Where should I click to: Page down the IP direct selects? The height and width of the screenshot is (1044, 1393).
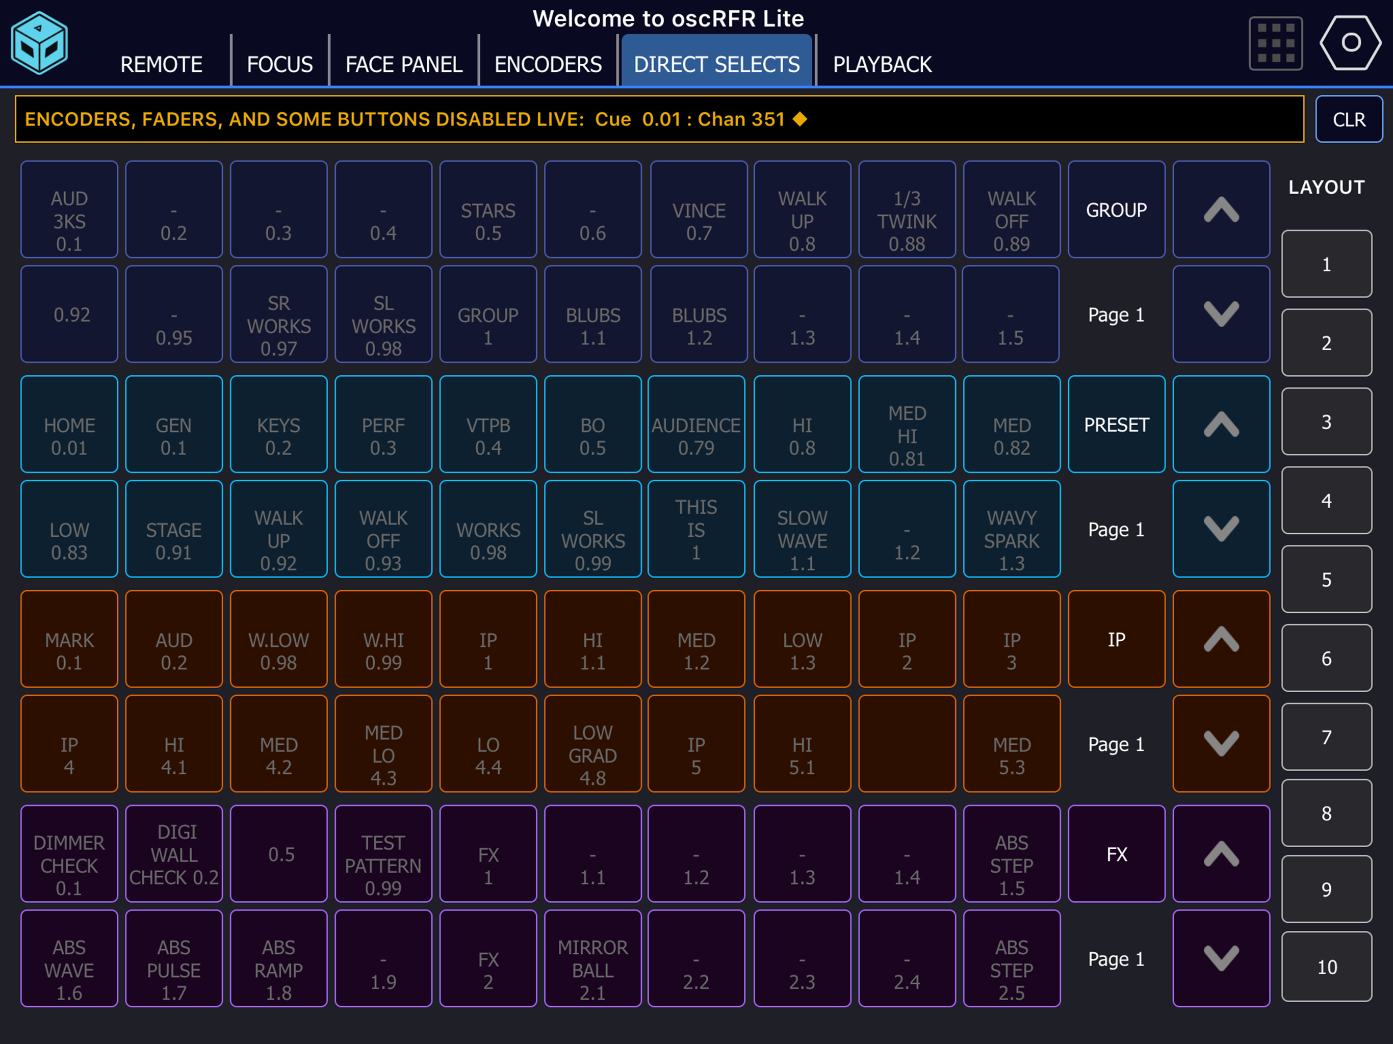pos(1221,744)
